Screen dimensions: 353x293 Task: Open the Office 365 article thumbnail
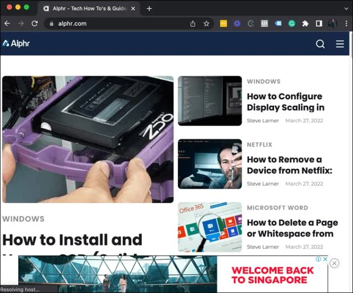[x=210, y=227]
